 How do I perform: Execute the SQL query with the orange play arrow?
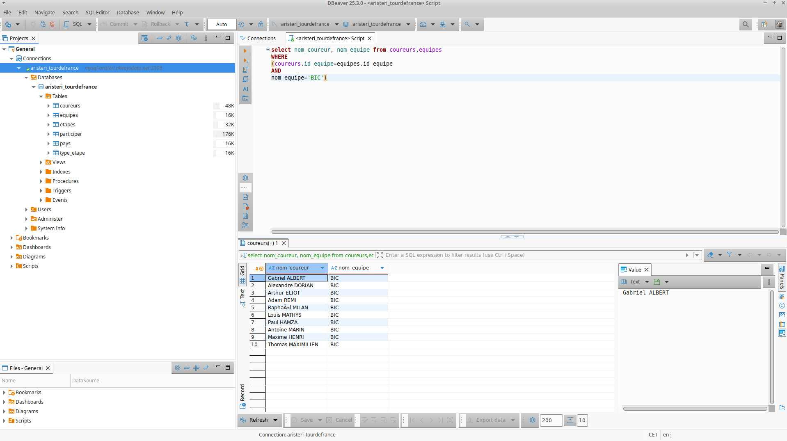coord(245,51)
